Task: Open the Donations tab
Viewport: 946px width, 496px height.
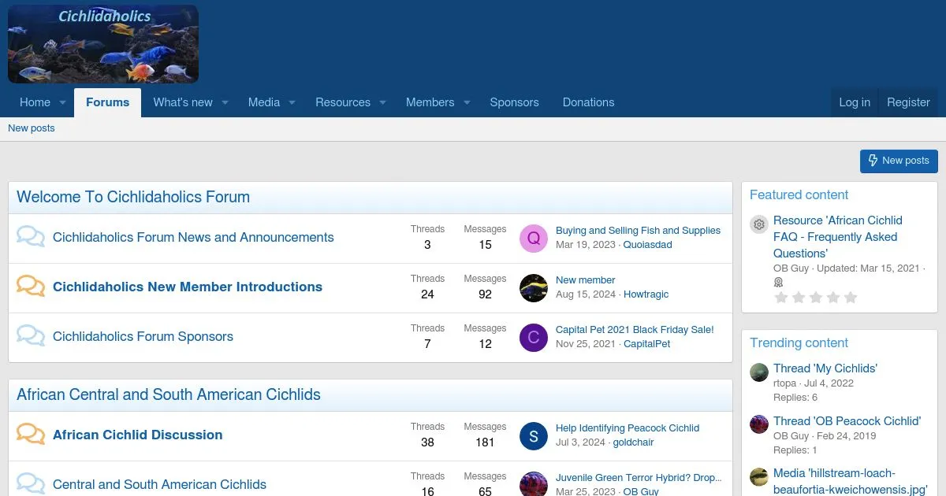Action: [588, 102]
